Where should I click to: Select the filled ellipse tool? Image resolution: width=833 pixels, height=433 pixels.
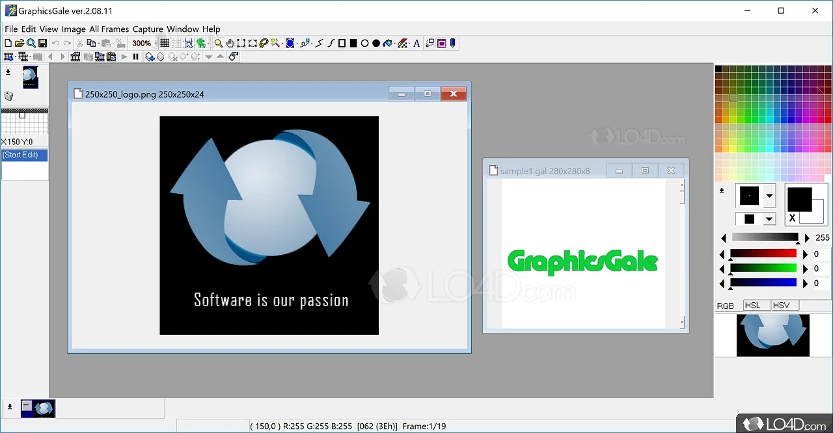click(376, 44)
